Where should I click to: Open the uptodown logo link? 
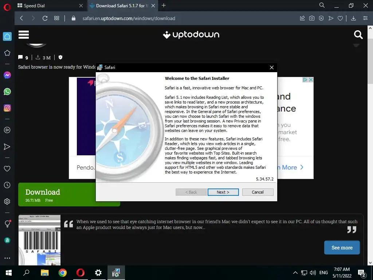(191, 35)
